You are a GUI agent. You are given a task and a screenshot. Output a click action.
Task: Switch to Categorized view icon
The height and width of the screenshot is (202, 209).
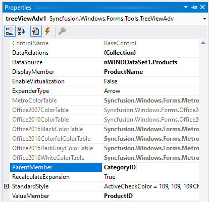click(10, 31)
